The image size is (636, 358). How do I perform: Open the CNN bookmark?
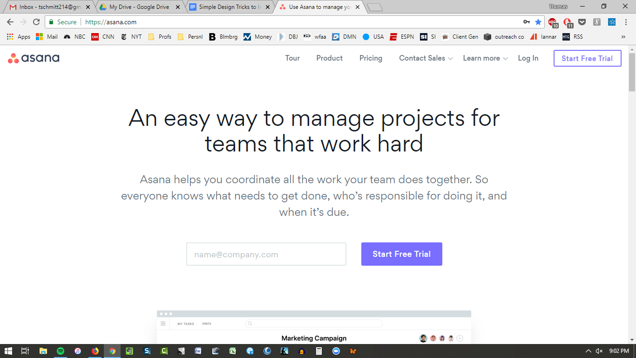coord(103,37)
